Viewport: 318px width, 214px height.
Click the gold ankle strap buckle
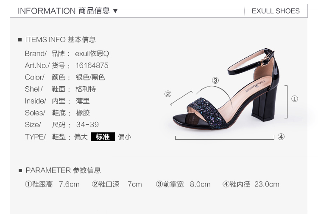(x=265, y=61)
